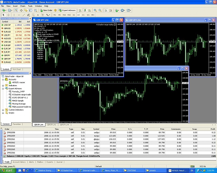Select the GBPJPY,H1 chart tab

click(51, 125)
